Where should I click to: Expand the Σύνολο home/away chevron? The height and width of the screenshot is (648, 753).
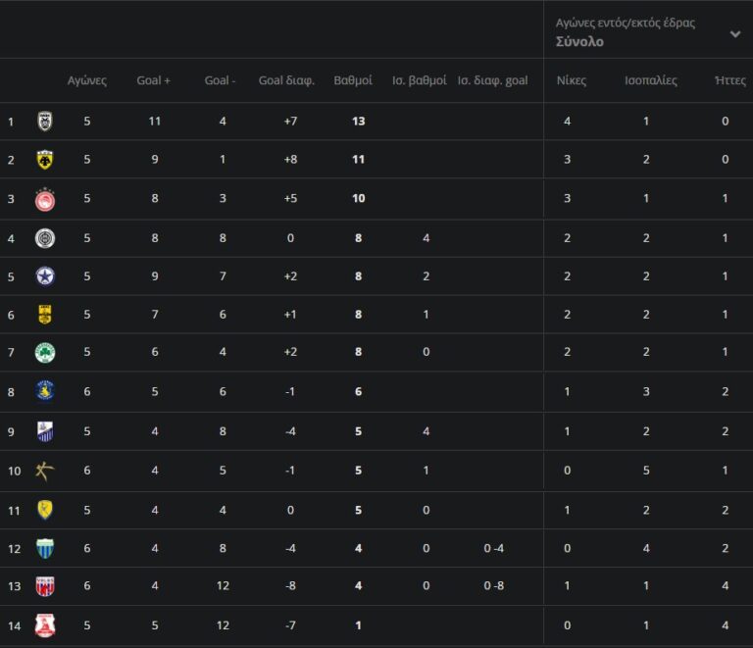pyautogui.click(x=735, y=34)
